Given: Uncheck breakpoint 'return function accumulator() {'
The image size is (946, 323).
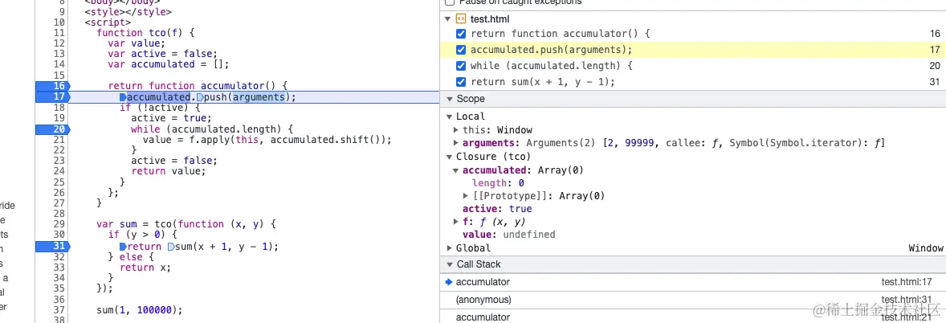Looking at the screenshot, I should click(x=461, y=34).
